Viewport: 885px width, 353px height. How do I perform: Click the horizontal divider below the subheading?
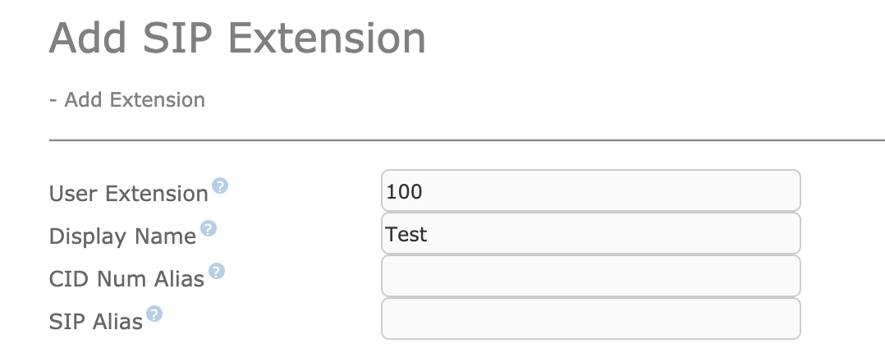pyautogui.click(x=467, y=139)
